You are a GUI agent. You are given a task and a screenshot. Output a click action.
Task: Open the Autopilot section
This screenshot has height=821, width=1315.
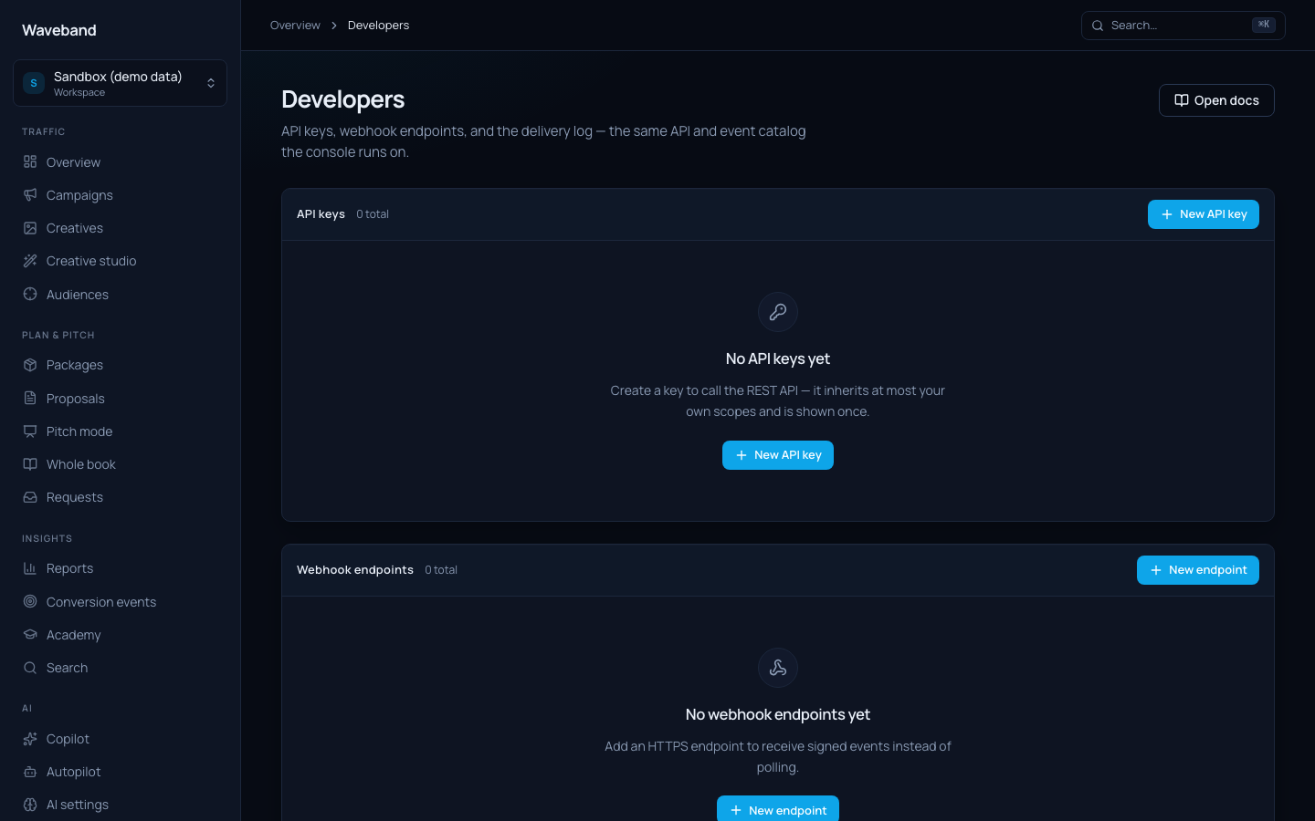click(120, 772)
